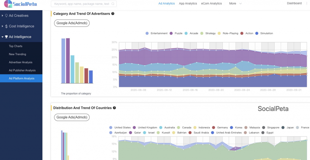Collapse the Ad Intelligence section arrow

2,37
